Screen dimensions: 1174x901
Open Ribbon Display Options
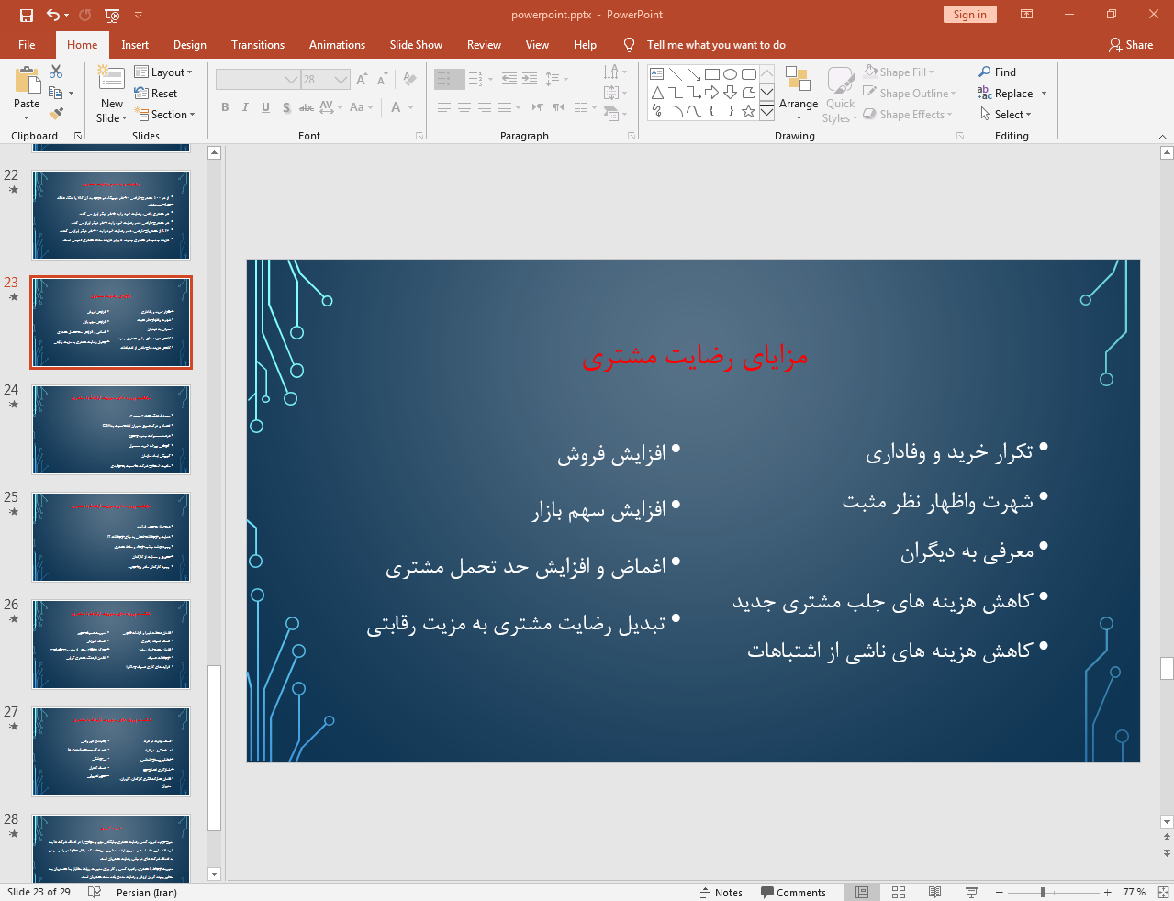pos(1026,15)
